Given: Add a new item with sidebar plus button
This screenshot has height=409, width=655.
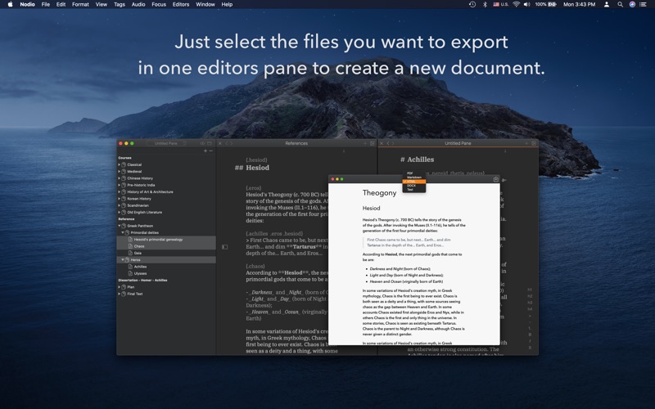Looking at the screenshot, I should coord(206,151).
